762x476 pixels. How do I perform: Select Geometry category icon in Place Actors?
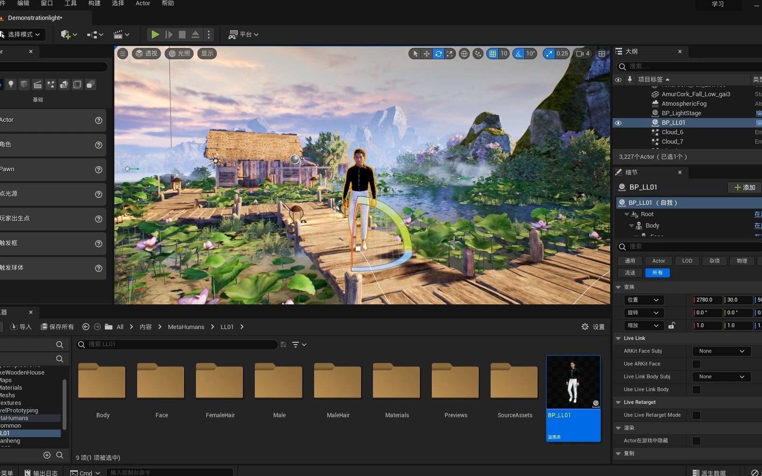(64, 84)
